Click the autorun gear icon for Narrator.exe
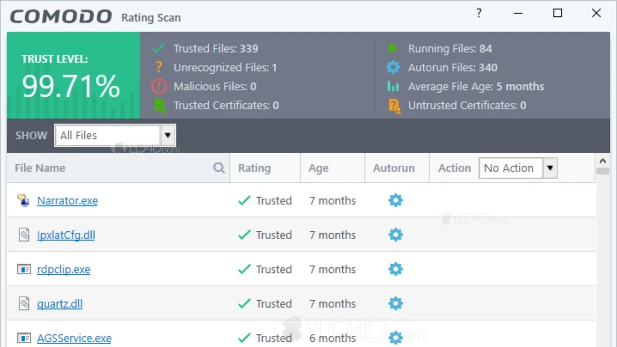Viewport: 617px width, 347px height. [395, 200]
